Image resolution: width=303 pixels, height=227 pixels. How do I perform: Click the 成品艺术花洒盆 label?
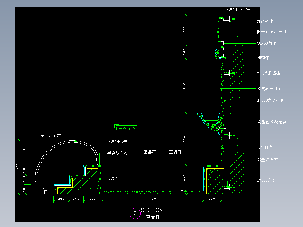tap(271, 122)
